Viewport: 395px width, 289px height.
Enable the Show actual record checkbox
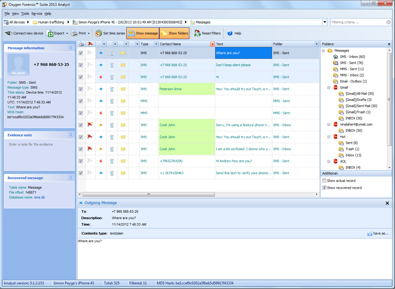coord(324,181)
